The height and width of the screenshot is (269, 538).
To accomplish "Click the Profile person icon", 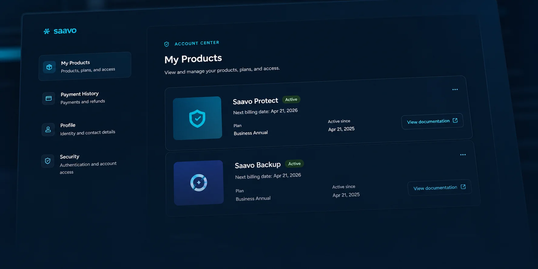I will coord(48,129).
